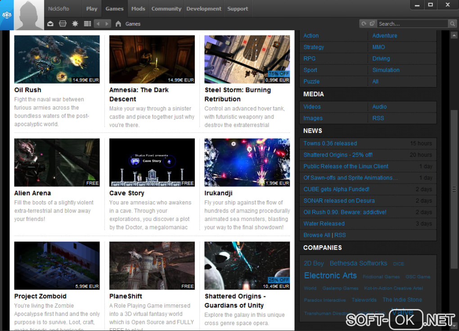Switch to the Mods tab
This screenshot has height=331, width=459.
tap(138, 9)
